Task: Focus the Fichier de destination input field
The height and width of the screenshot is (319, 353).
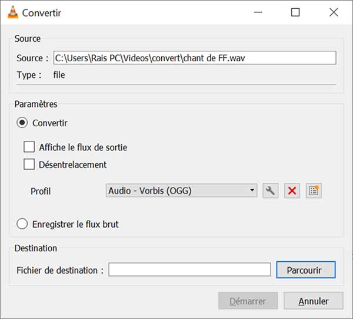Action: [189, 269]
